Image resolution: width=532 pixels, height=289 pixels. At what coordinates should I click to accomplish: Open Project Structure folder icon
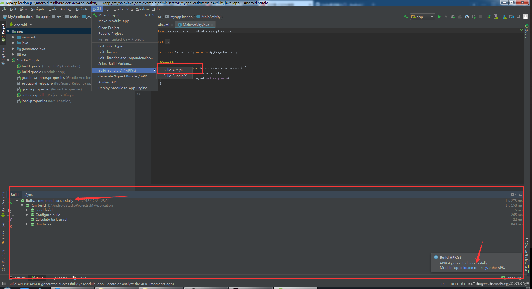(511, 17)
